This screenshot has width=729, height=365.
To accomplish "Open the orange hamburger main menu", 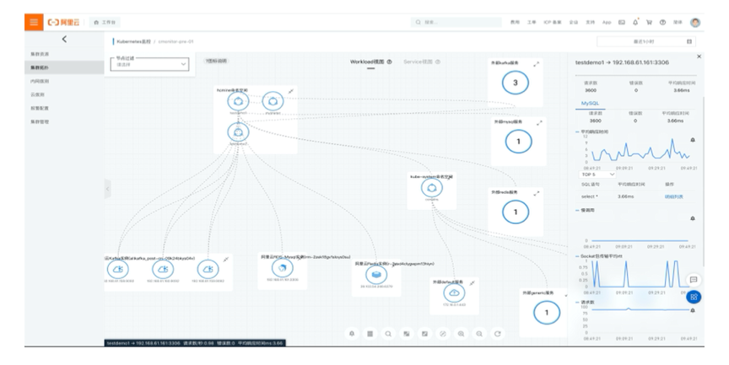I will click(34, 22).
